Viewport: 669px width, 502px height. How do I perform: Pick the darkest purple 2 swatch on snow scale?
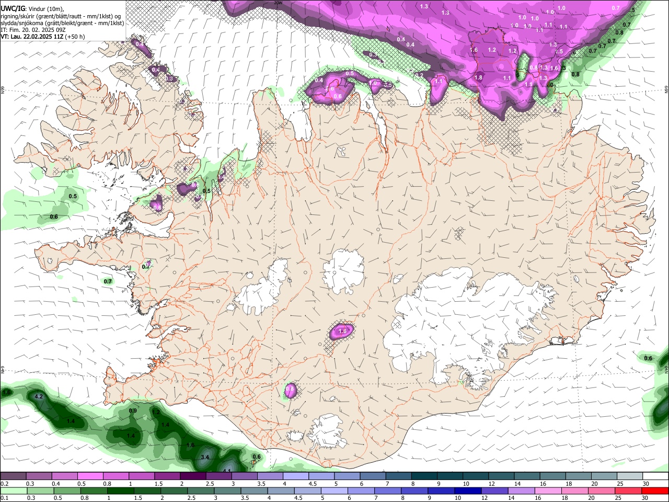click(193, 476)
